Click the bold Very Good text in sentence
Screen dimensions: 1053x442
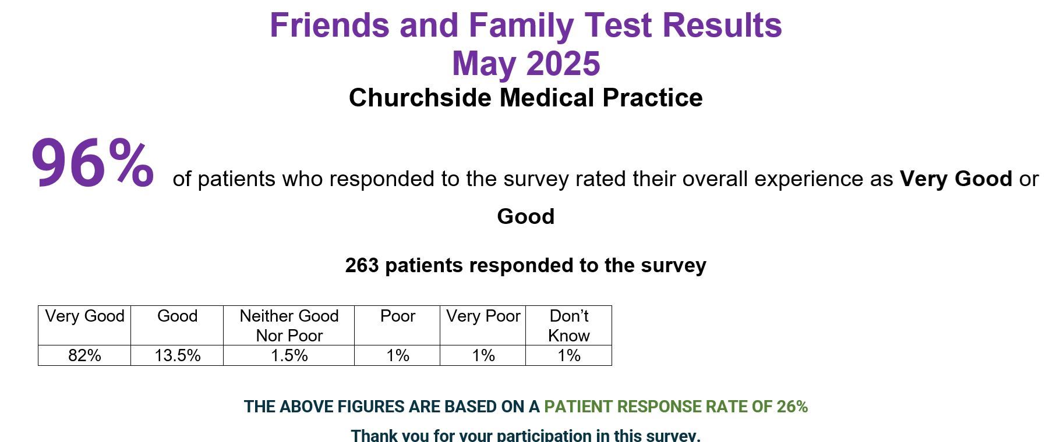(956, 179)
